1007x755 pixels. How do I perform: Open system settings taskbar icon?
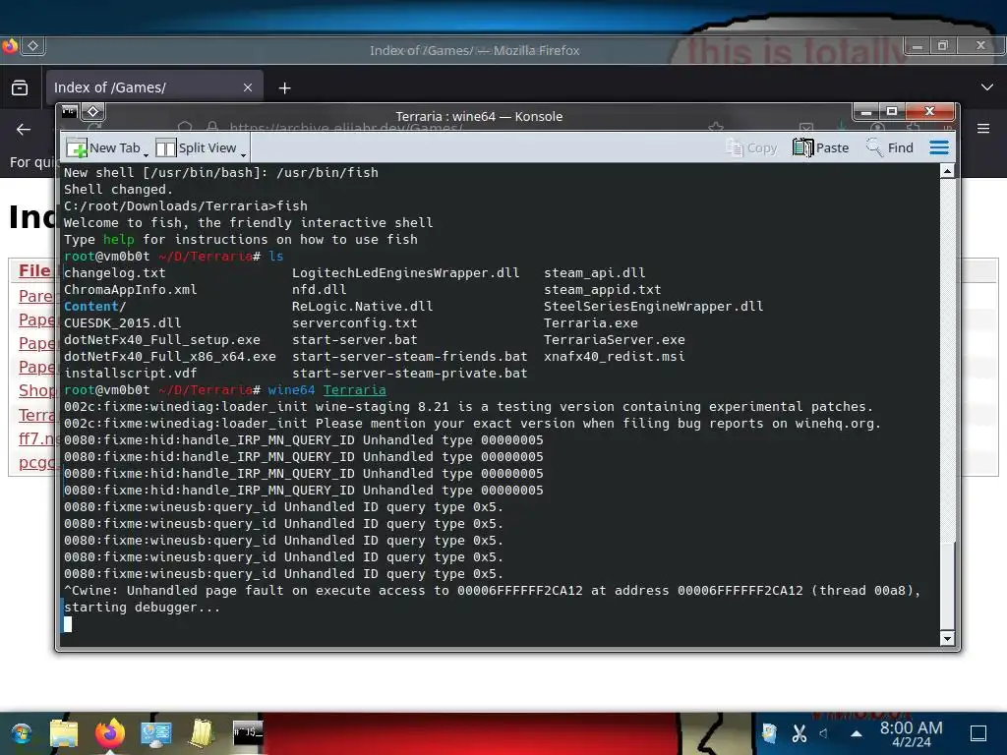pos(156,733)
